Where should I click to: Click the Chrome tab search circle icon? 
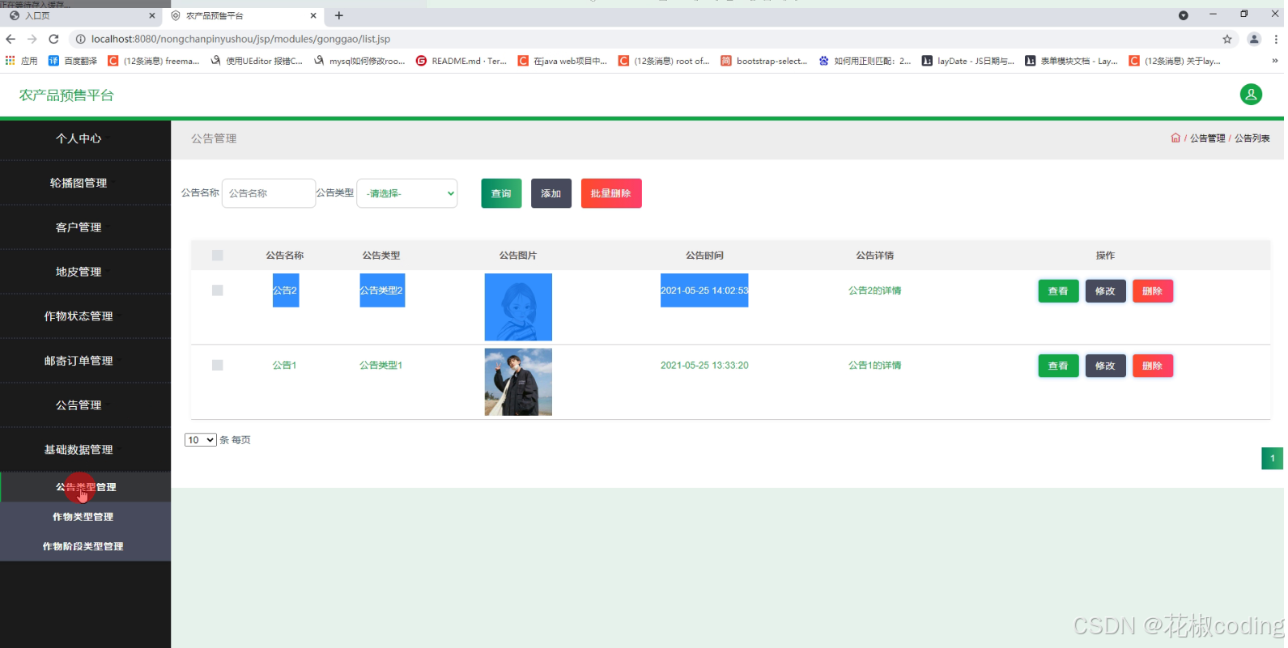coord(1183,15)
